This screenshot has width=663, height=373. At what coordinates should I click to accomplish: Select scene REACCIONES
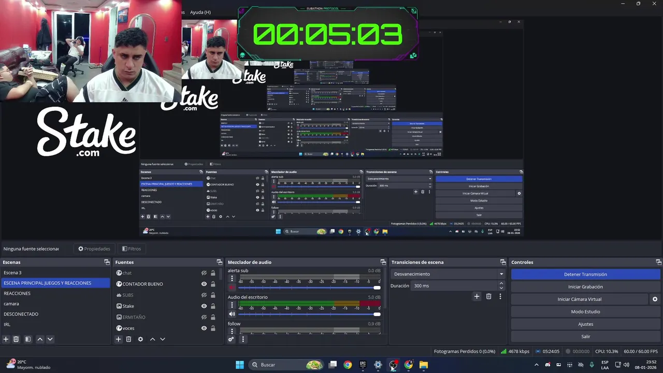(x=55, y=293)
